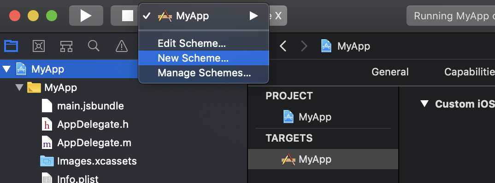The height and width of the screenshot is (183, 495).
Task: Open Info.plist file
Action: click(x=77, y=179)
